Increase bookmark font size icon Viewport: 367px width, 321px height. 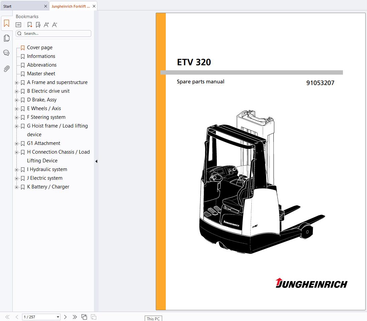[46, 25]
